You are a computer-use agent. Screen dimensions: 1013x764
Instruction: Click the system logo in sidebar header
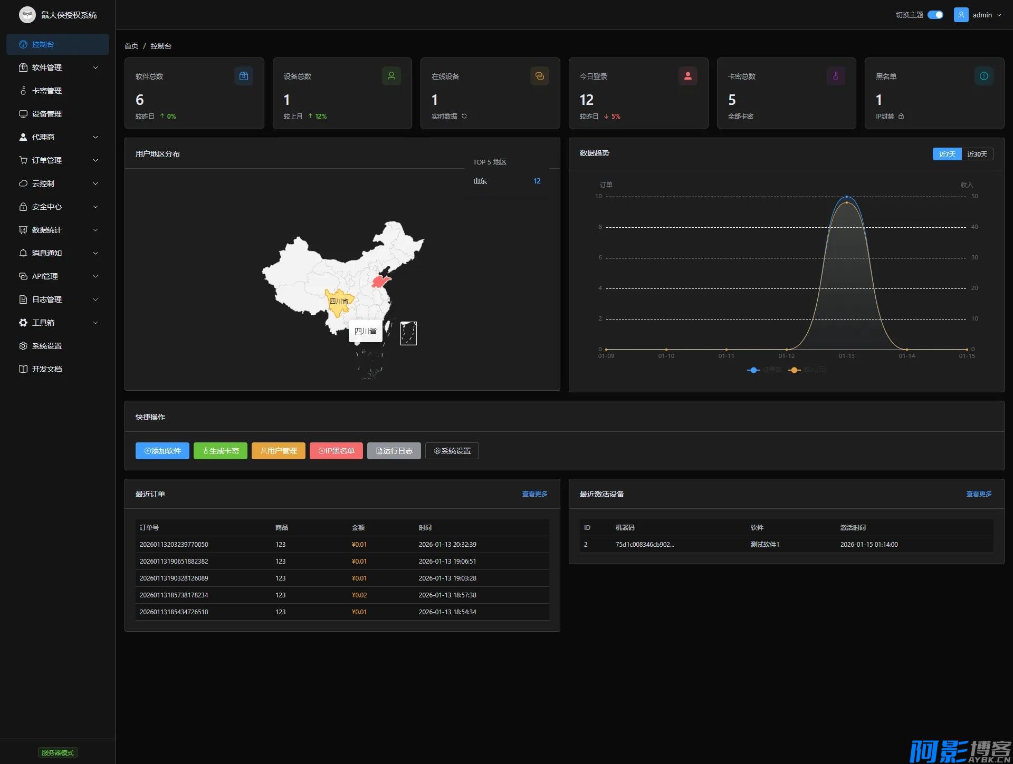(27, 15)
